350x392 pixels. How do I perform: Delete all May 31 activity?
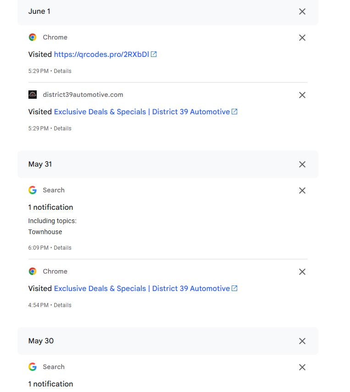point(302,164)
